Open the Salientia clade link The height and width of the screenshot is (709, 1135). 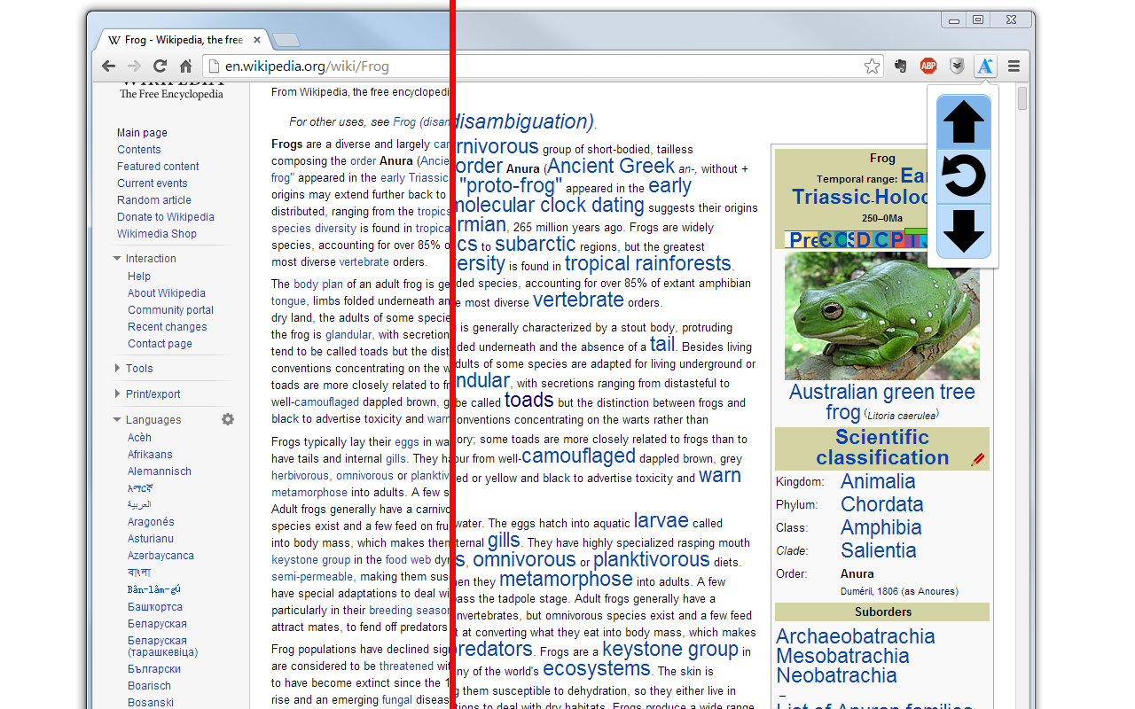pos(879,550)
